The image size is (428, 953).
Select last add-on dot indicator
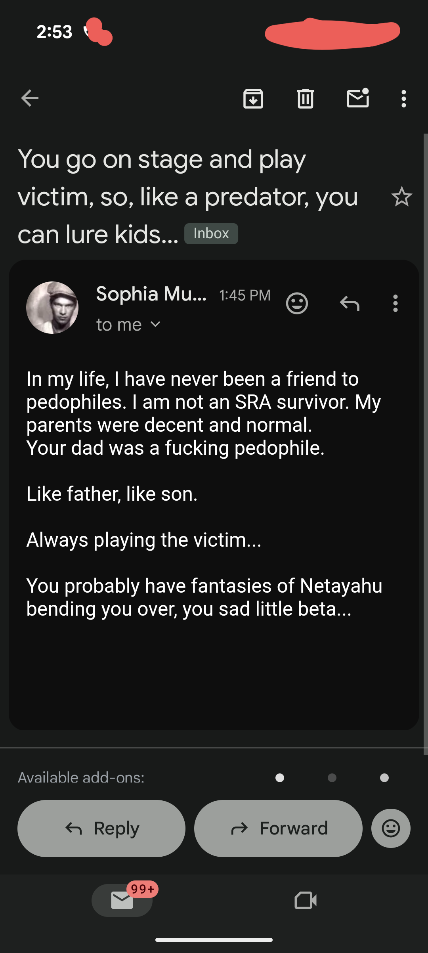pyautogui.click(x=384, y=778)
